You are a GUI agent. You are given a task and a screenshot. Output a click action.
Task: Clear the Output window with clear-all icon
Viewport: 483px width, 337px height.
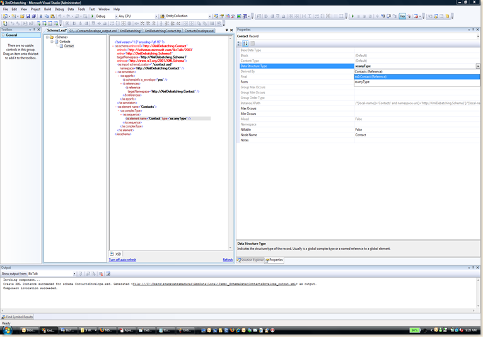101,274
